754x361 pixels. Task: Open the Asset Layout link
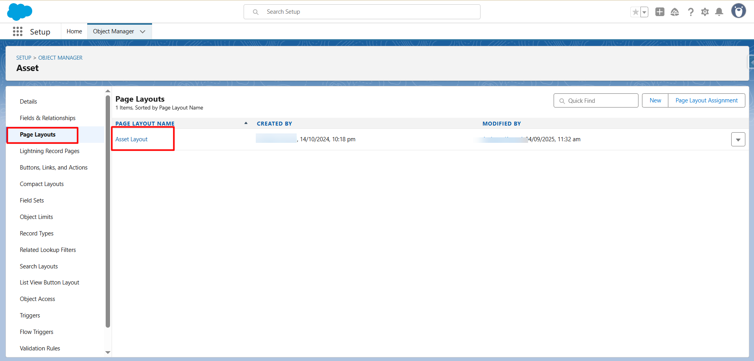(131, 139)
